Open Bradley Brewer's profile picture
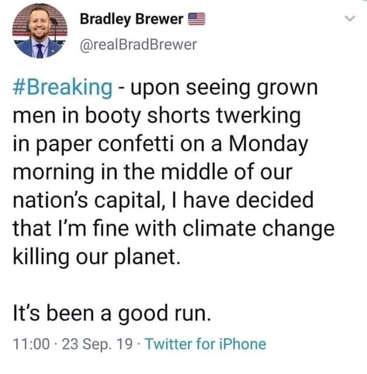This screenshot has width=367, height=374. [40, 31]
